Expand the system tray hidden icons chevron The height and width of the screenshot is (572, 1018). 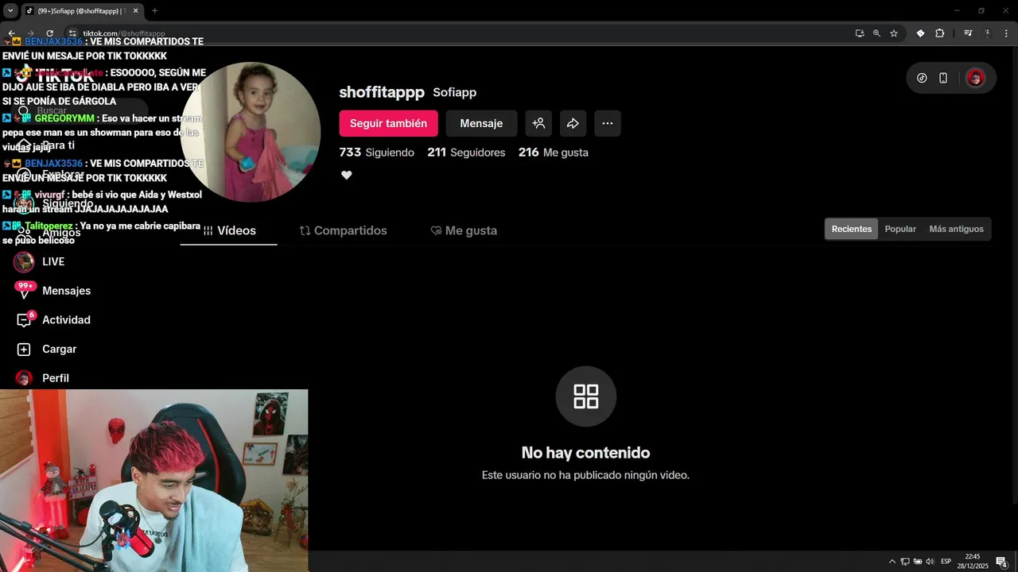coord(892,561)
